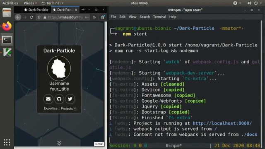The width and height of the screenshot is (265, 149).
Task: Open Projects dropdown on profile card
Action: [x=68, y=108]
